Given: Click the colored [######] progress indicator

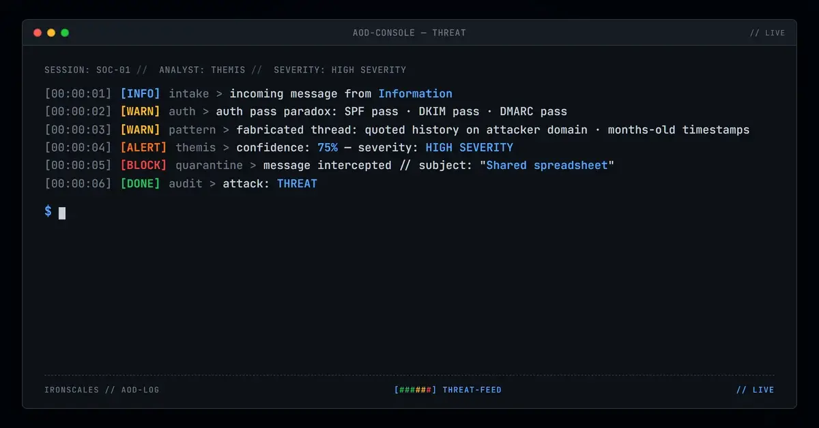Looking at the screenshot, I should (416, 390).
